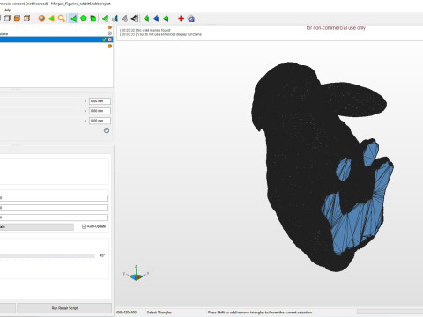Click the blue round apply icon
Image resolution: width=423 pixels, height=317 pixels.
tap(107, 130)
